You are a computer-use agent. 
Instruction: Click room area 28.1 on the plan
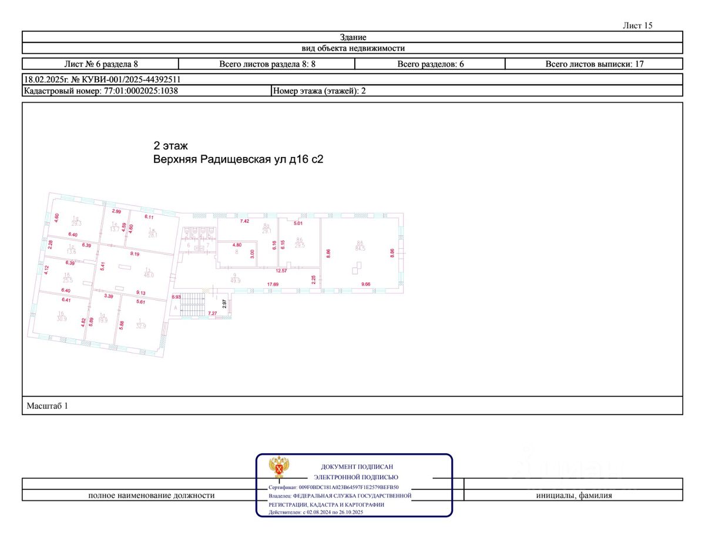pos(153,235)
